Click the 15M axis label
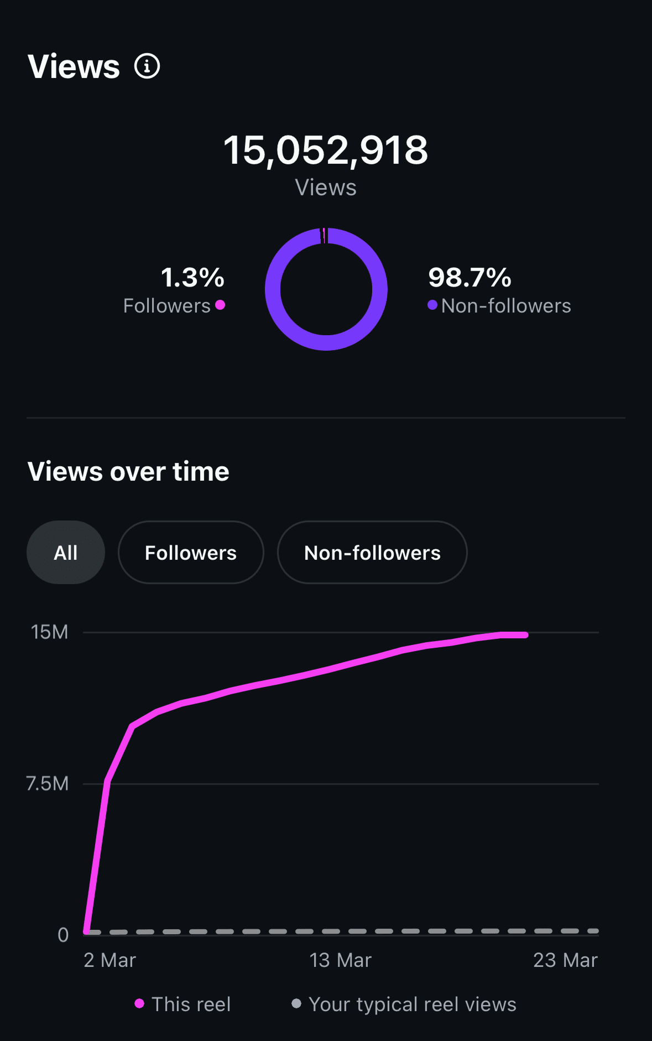 point(49,632)
